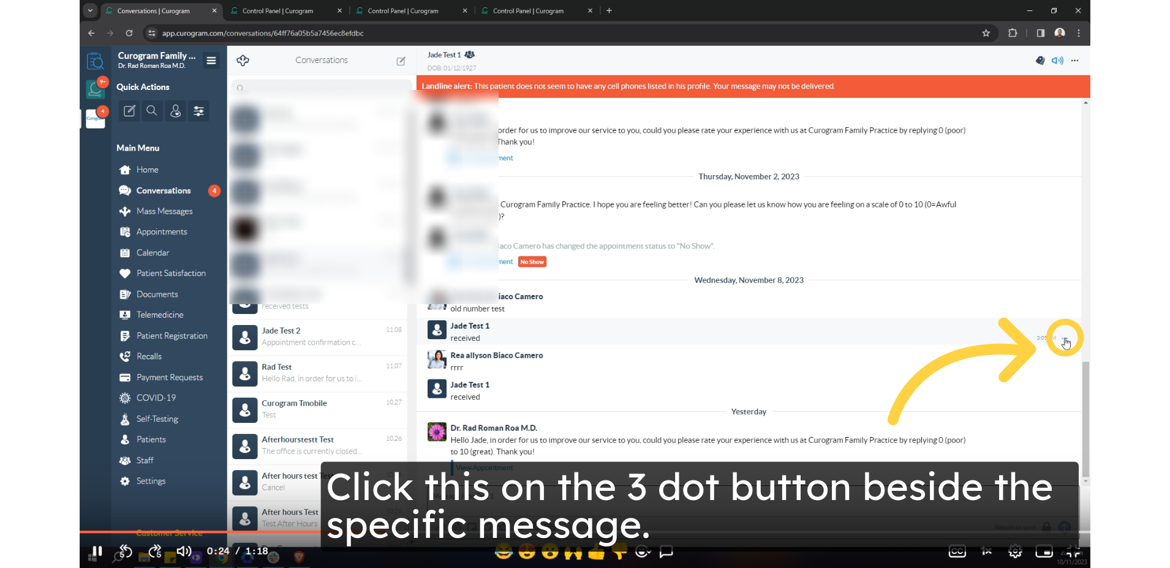
Task: Click the chat messages scrollbar
Action: (x=1085, y=419)
